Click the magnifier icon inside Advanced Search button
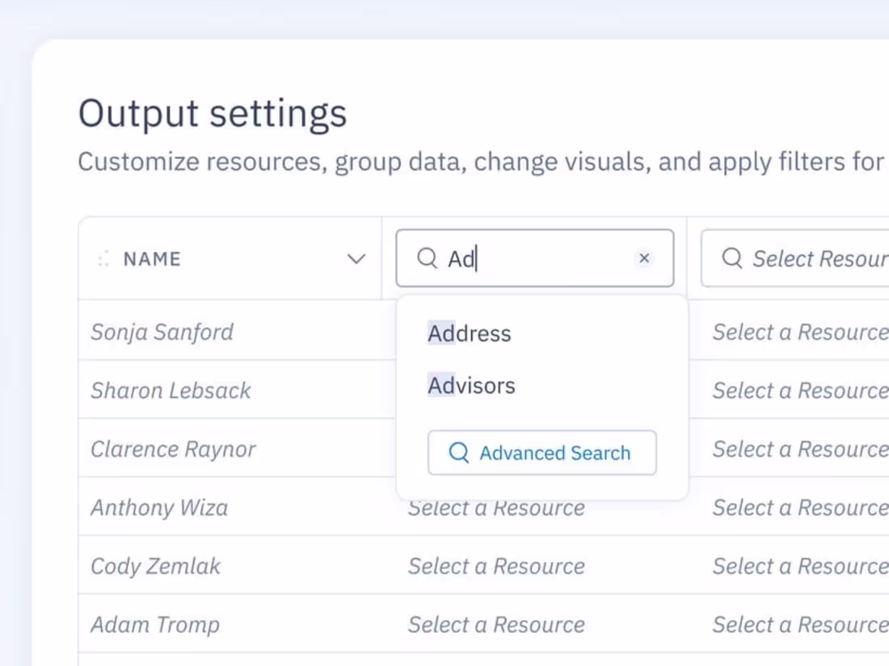This screenshot has height=666, width=889. point(458,453)
